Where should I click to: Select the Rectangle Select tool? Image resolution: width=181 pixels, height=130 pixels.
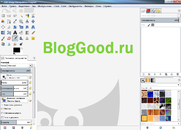3,16
